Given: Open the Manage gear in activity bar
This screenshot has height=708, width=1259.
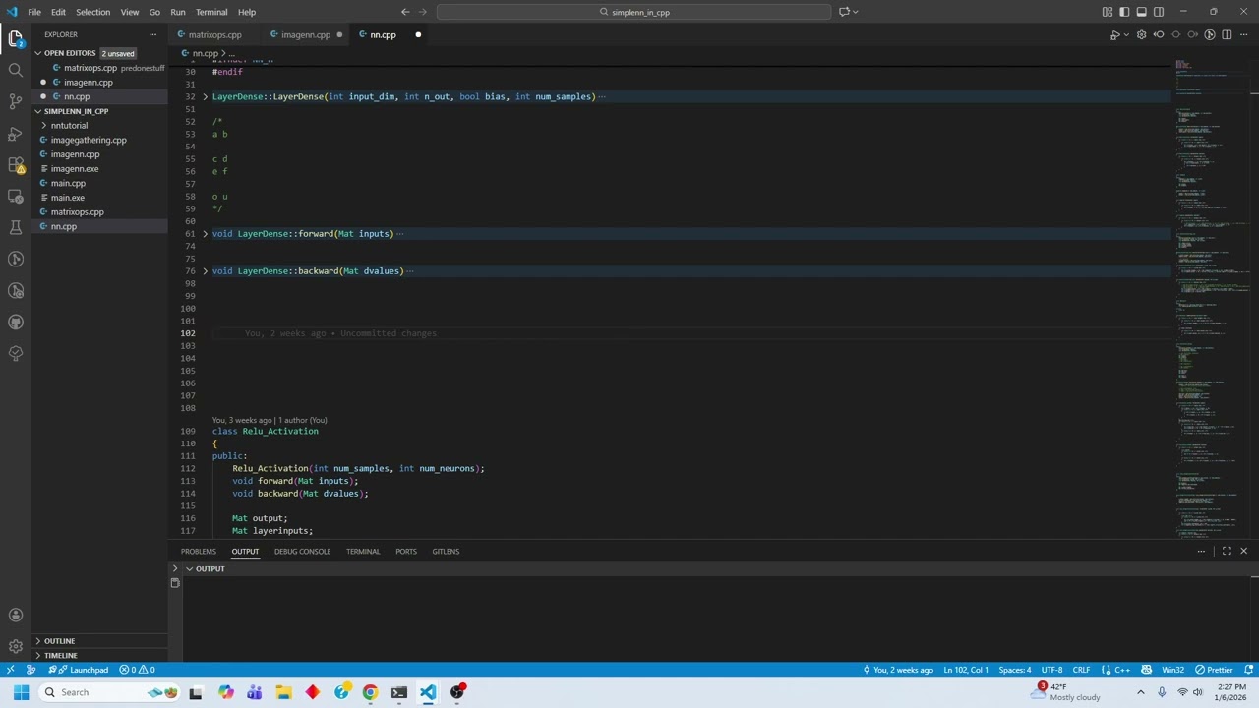Looking at the screenshot, I should tap(15, 646).
